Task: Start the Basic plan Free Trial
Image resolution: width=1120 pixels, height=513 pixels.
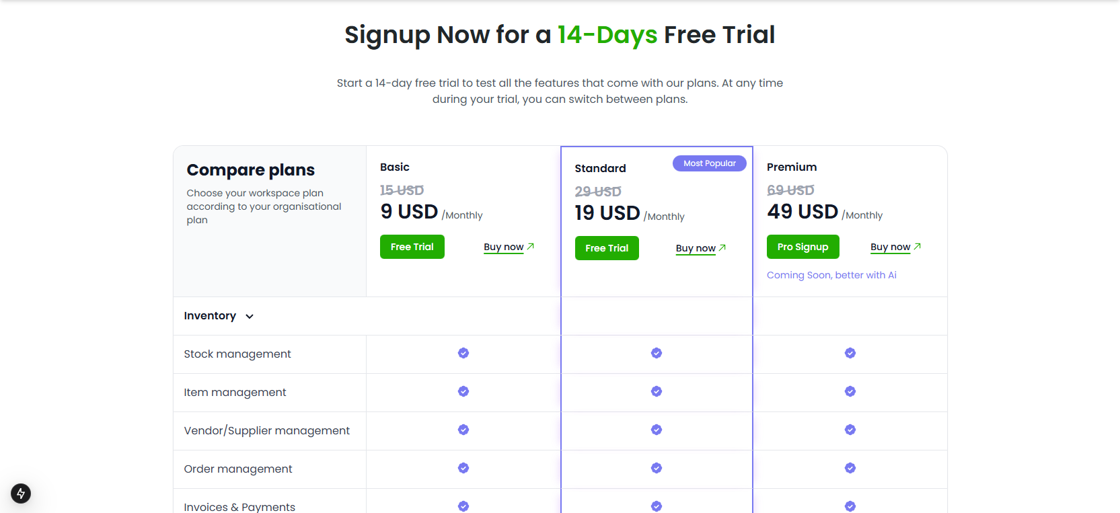Action: [x=412, y=247]
